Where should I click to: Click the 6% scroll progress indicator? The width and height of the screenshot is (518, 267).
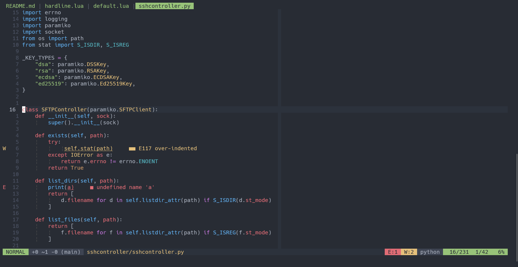[502, 252]
